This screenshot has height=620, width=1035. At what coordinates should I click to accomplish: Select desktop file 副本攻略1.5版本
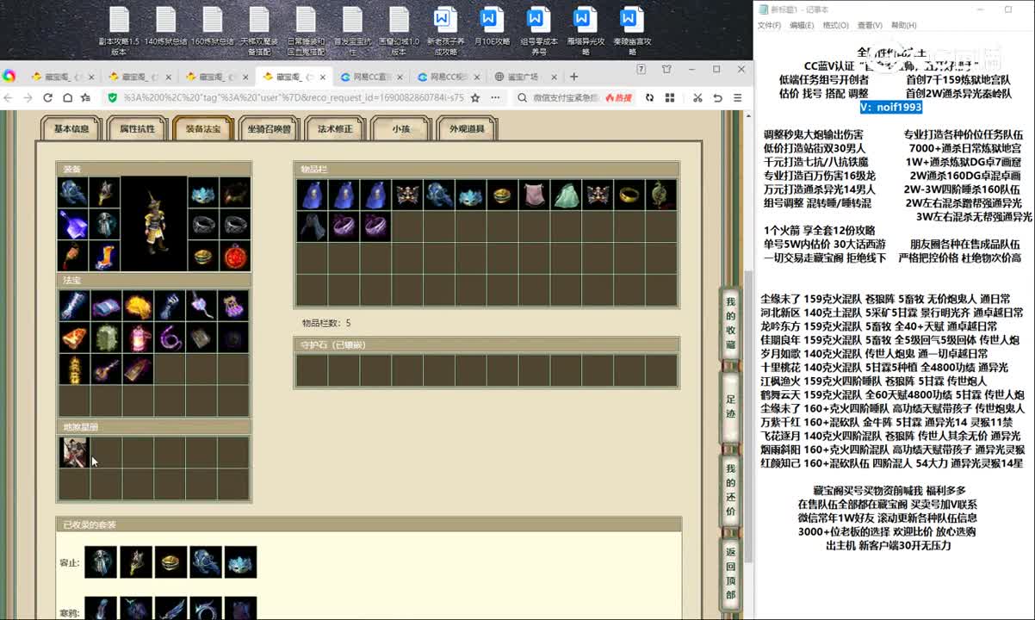pyautogui.click(x=119, y=30)
